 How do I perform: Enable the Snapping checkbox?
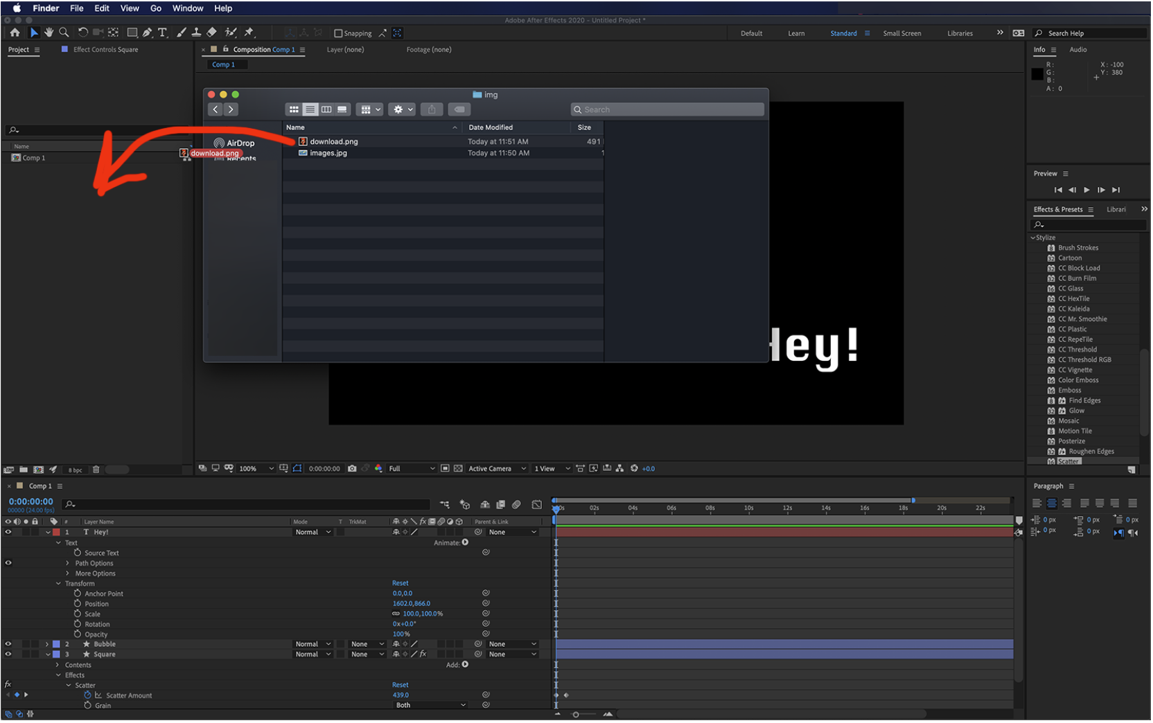[338, 33]
